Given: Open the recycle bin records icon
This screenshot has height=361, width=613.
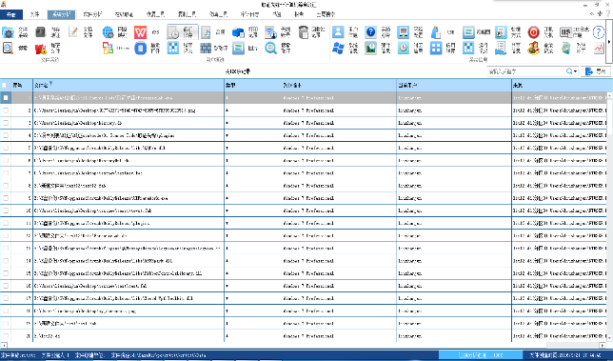Looking at the screenshot, I should pyautogui.click(x=304, y=32).
